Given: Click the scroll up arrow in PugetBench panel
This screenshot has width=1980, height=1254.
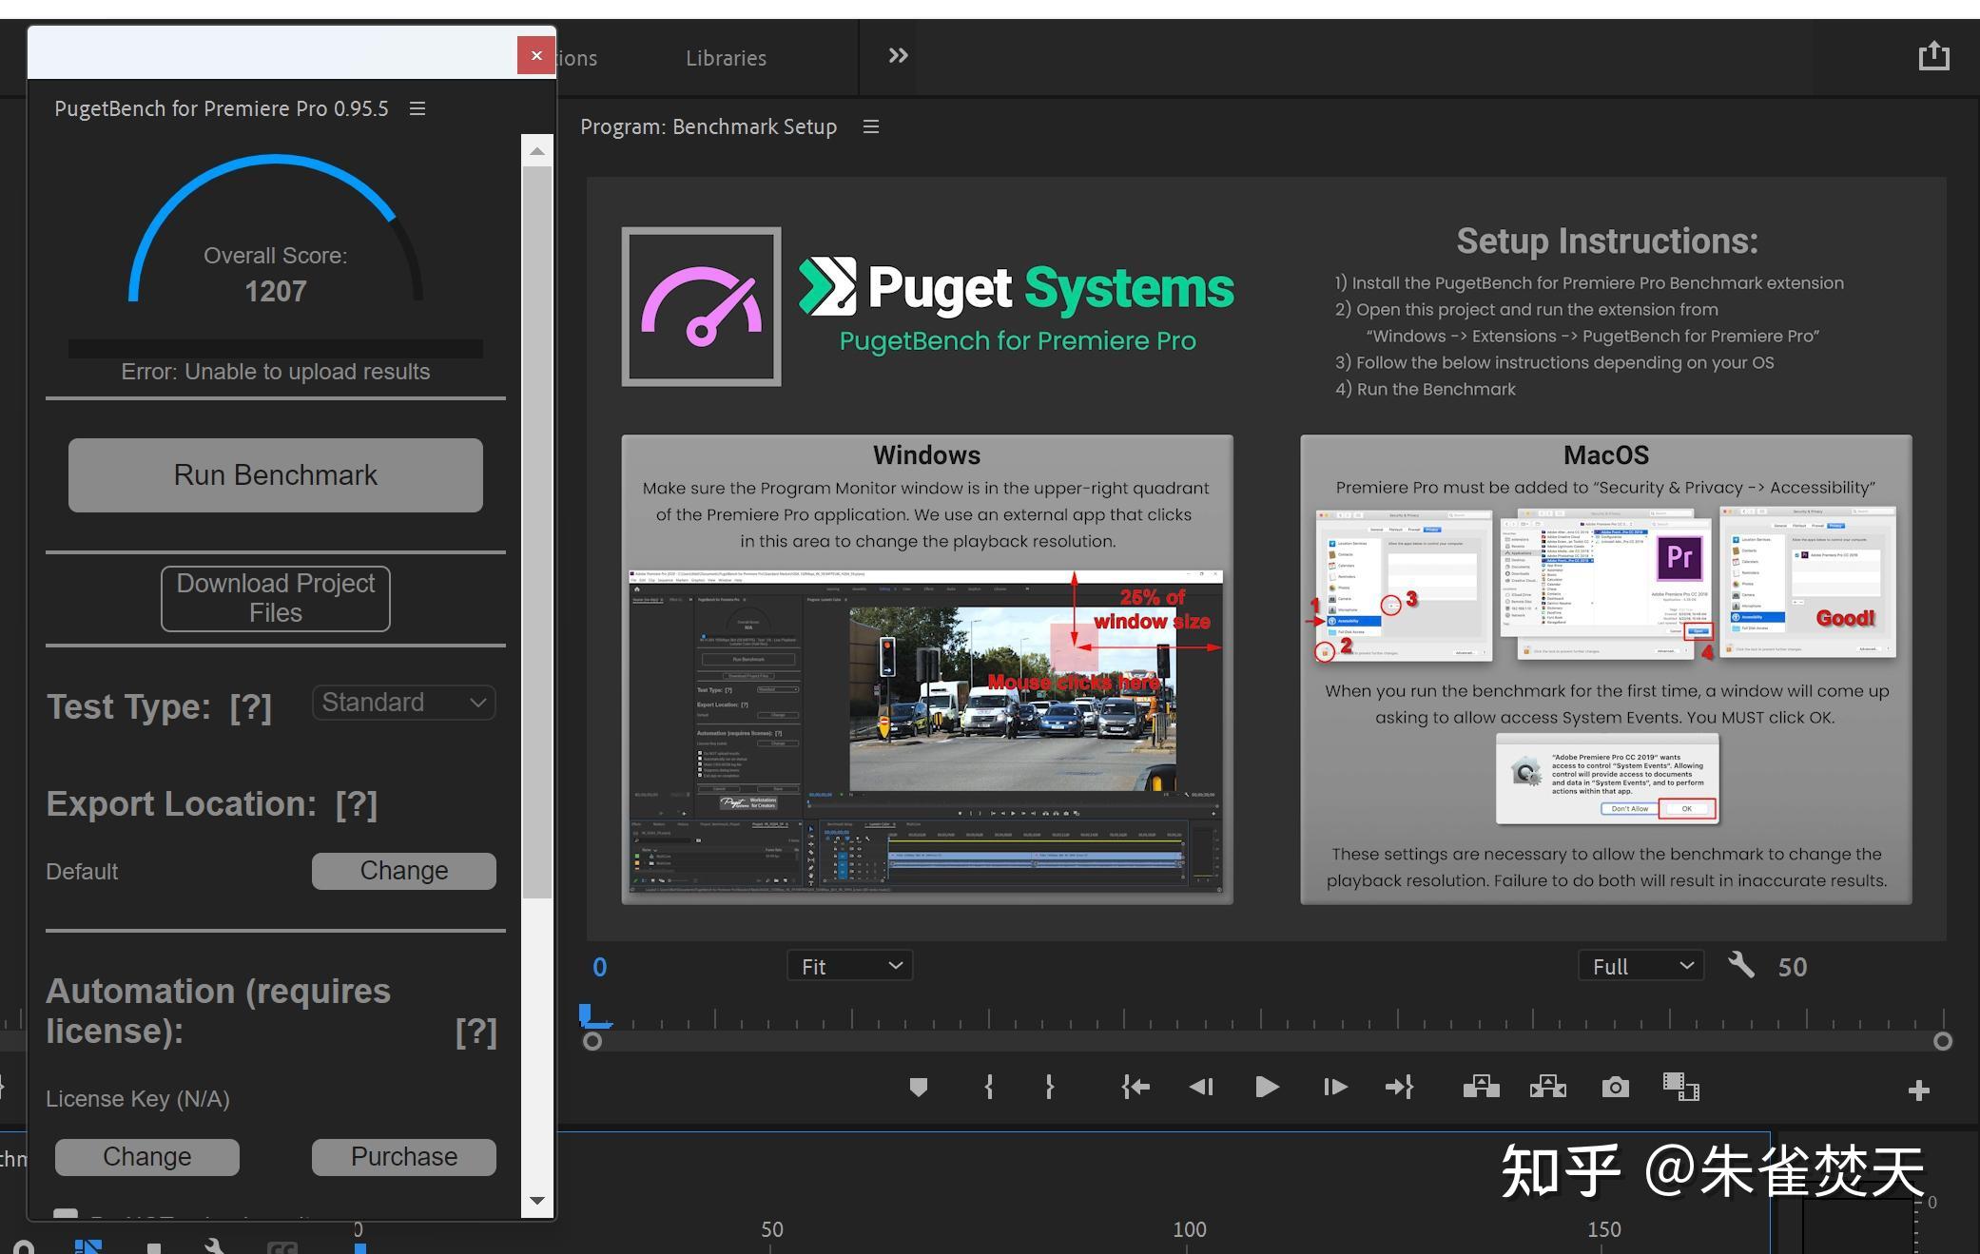Looking at the screenshot, I should (537, 151).
